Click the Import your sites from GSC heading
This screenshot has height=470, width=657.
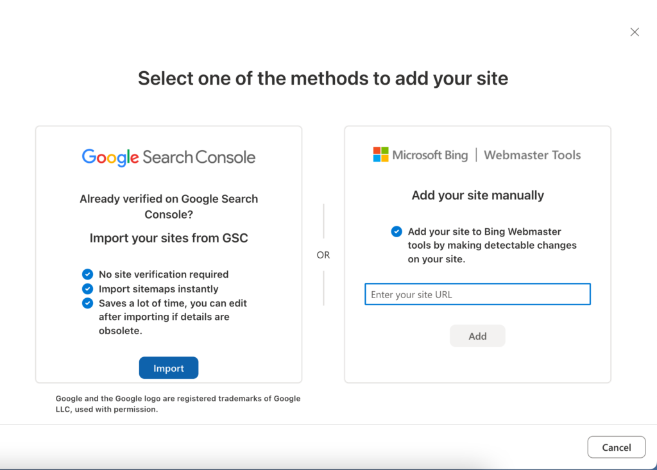[x=169, y=239]
